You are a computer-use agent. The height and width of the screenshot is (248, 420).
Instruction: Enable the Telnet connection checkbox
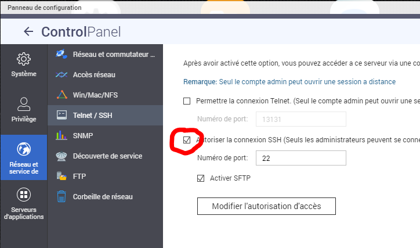pyautogui.click(x=187, y=101)
